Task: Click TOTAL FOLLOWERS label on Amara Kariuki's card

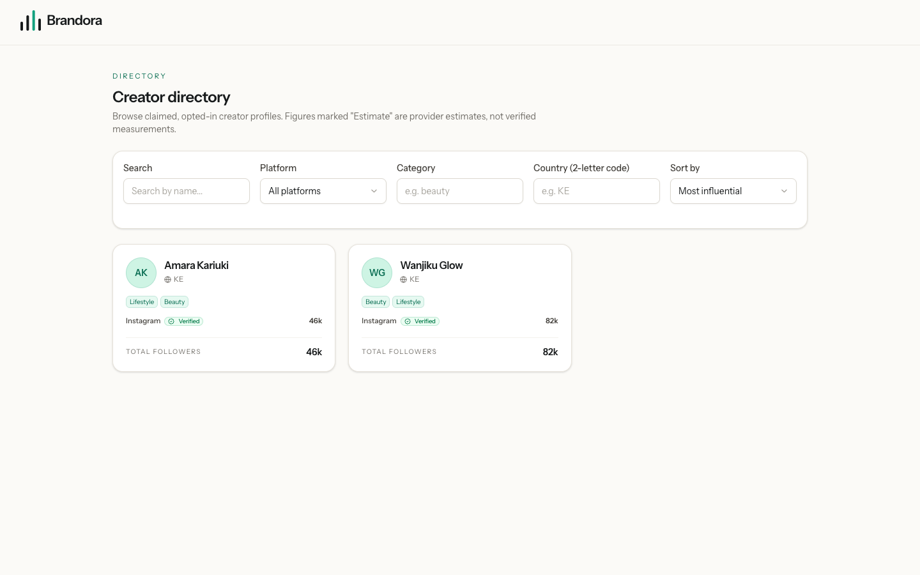Action: click(x=164, y=352)
